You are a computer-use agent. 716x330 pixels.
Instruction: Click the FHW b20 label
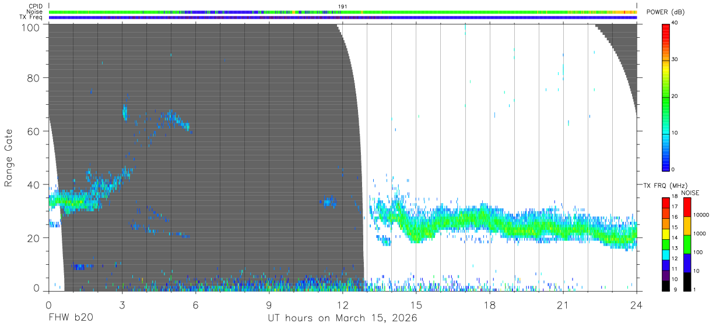tap(71, 318)
